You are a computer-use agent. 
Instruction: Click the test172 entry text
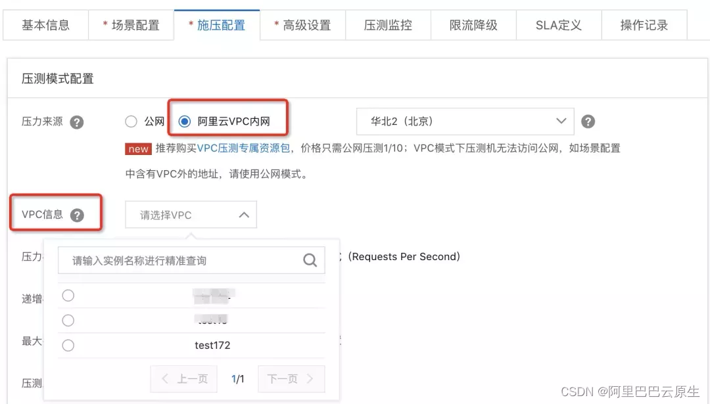pyautogui.click(x=212, y=345)
